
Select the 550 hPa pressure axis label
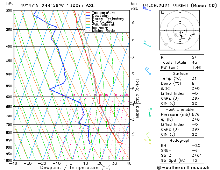[10, 86]
